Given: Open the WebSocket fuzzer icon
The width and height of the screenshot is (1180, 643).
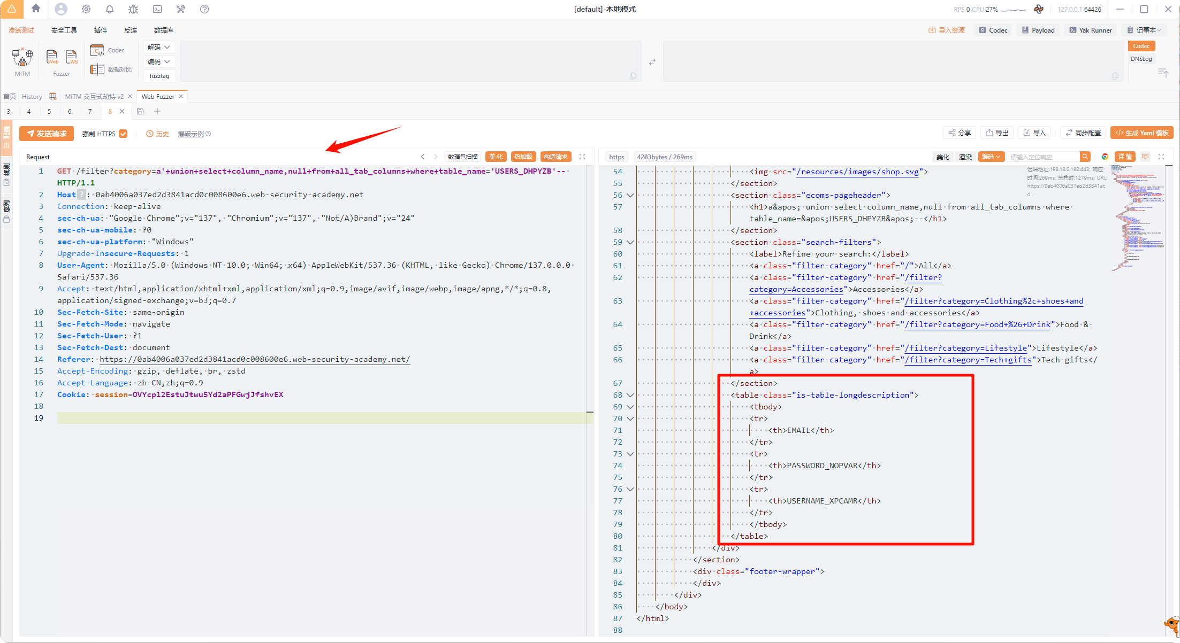Looking at the screenshot, I should [71, 57].
